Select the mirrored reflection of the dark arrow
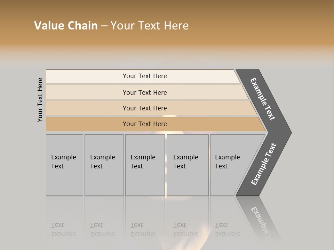The height and width of the screenshot is (250, 334). [x=259, y=218]
